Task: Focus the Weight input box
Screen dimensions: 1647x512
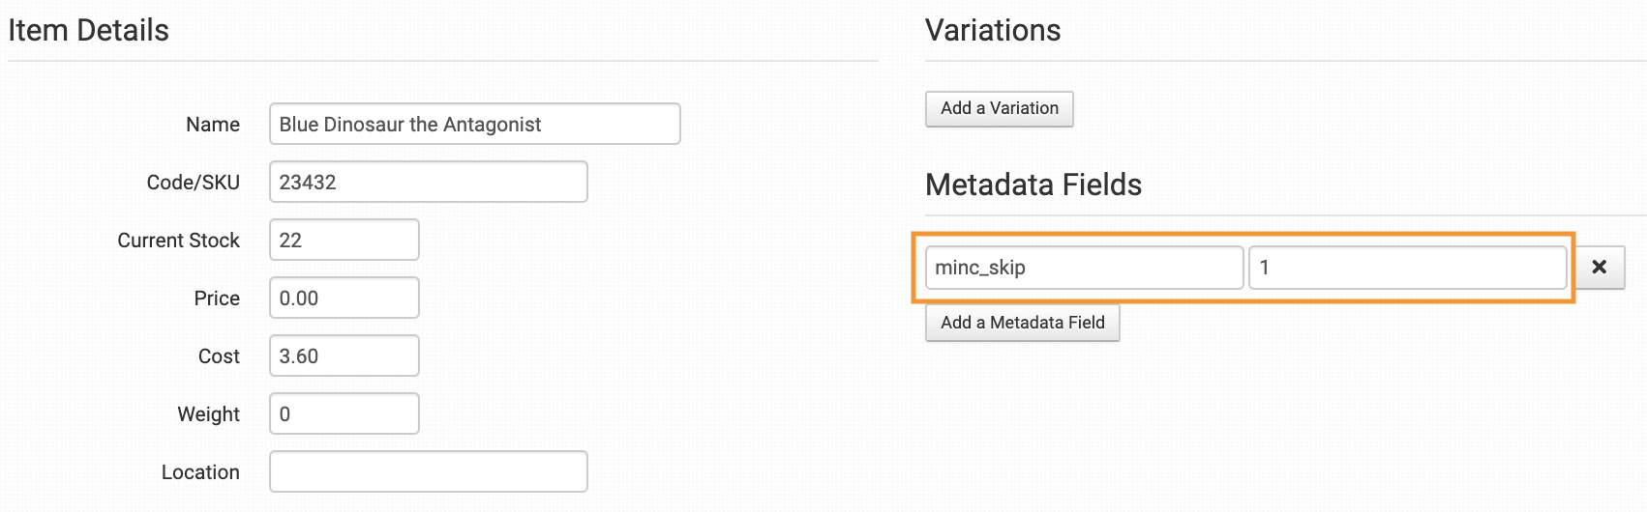Action: tap(344, 414)
